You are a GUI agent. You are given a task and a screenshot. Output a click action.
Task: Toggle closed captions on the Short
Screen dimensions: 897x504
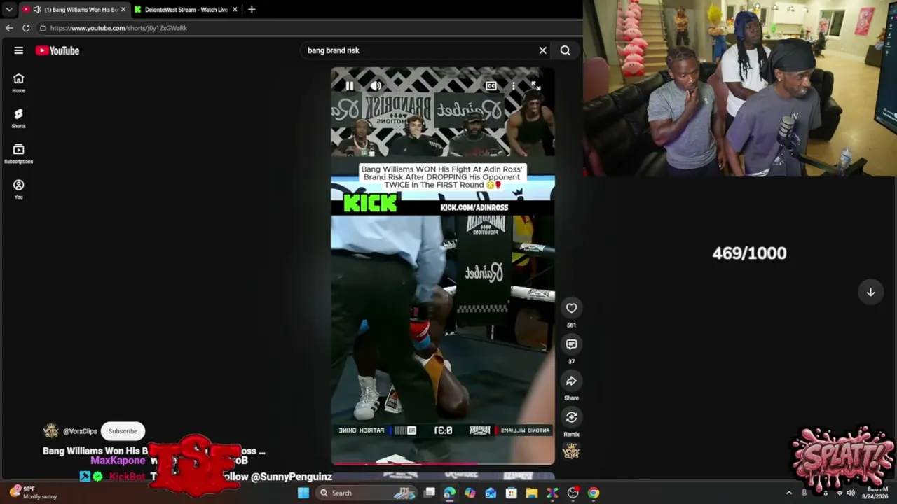coord(491,86)
